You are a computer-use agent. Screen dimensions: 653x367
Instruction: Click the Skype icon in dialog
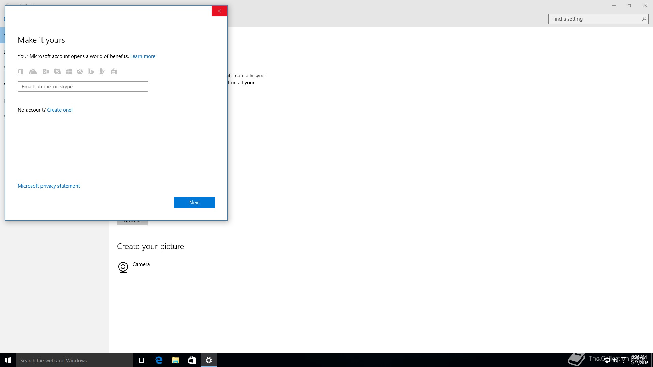[x=57, y=71]
